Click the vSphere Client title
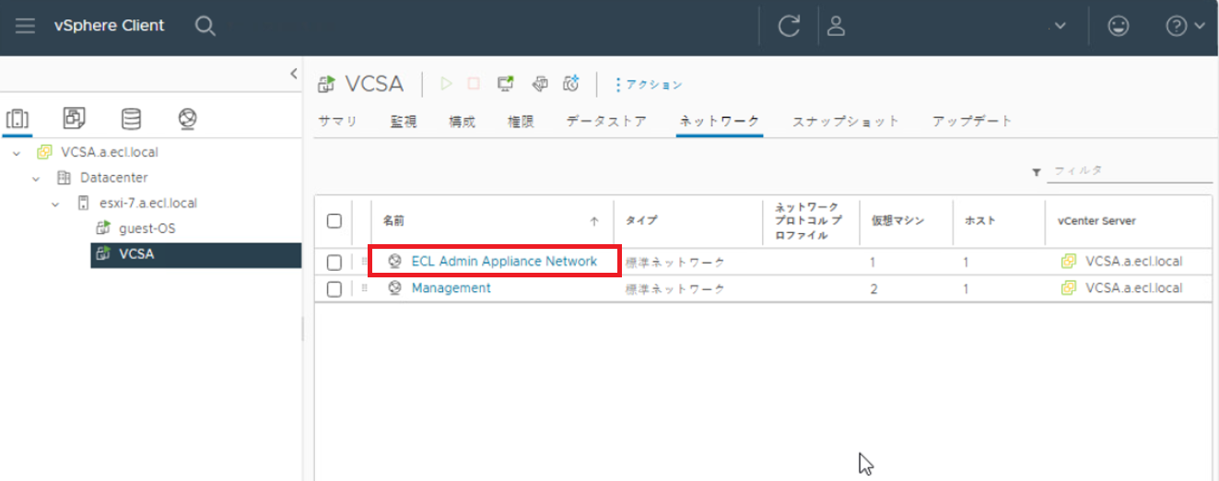This screenshot has width=1219, height=481. click(x=109, y=26)
